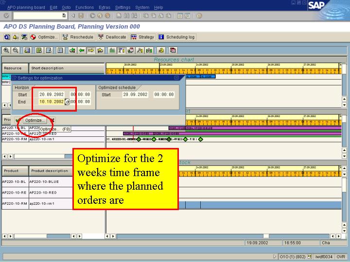Click the Print icon

point(119,16)
